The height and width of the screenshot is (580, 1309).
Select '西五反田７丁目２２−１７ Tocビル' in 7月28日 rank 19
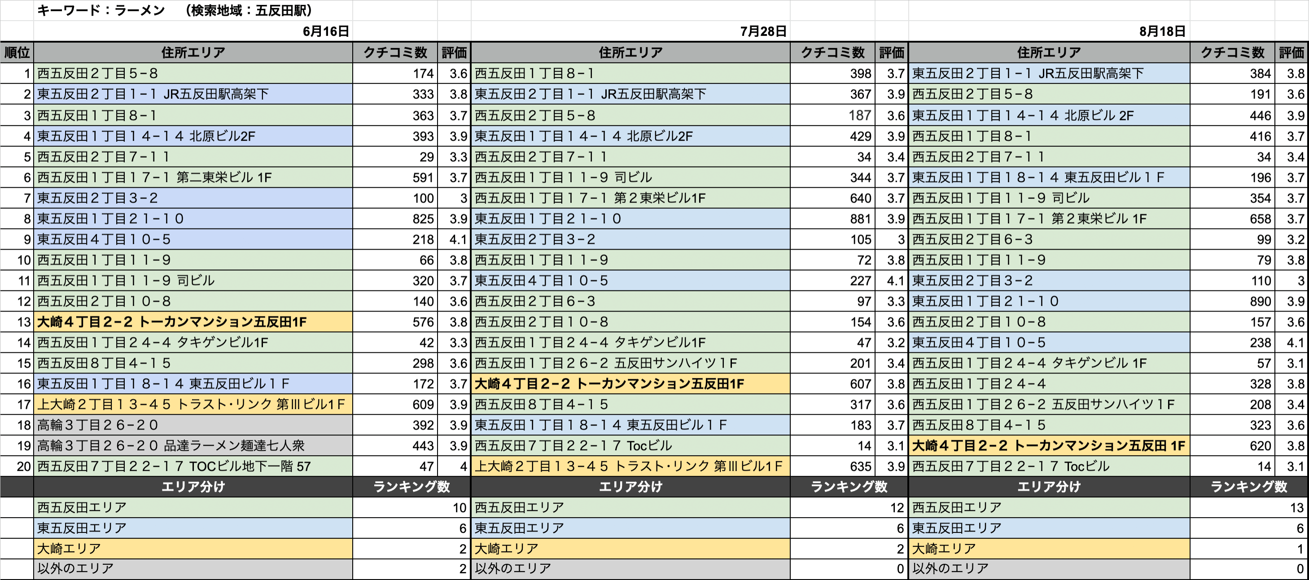[x=630, y=446]
